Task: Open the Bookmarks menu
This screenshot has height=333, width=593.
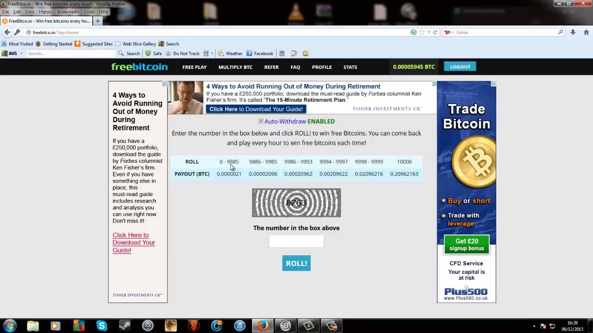Action: [x=68, y=12]
